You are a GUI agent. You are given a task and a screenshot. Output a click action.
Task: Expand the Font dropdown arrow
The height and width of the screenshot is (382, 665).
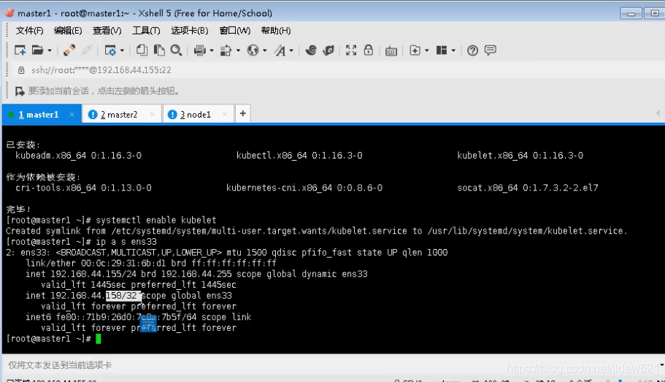tap(291, 50)
